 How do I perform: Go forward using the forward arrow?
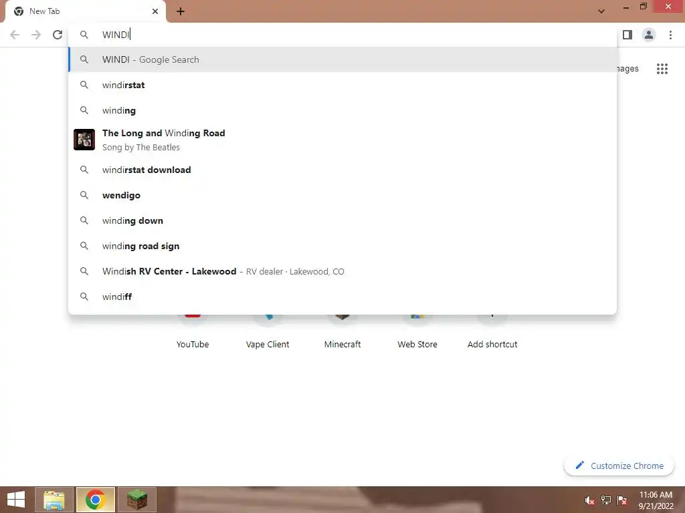[x=36, y=35]
